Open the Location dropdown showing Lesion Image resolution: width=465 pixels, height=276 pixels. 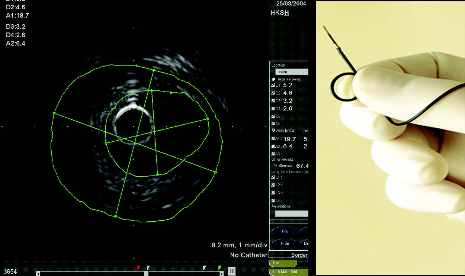(x=292, y=72)
